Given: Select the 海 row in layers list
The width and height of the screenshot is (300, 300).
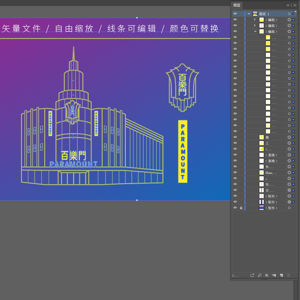Looking at the screenshot, I should coord(267,137).
